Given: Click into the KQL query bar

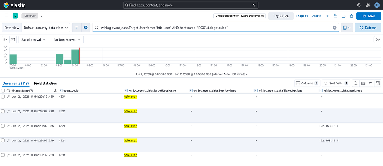Looking at the screenshot, I should [215, 28].
